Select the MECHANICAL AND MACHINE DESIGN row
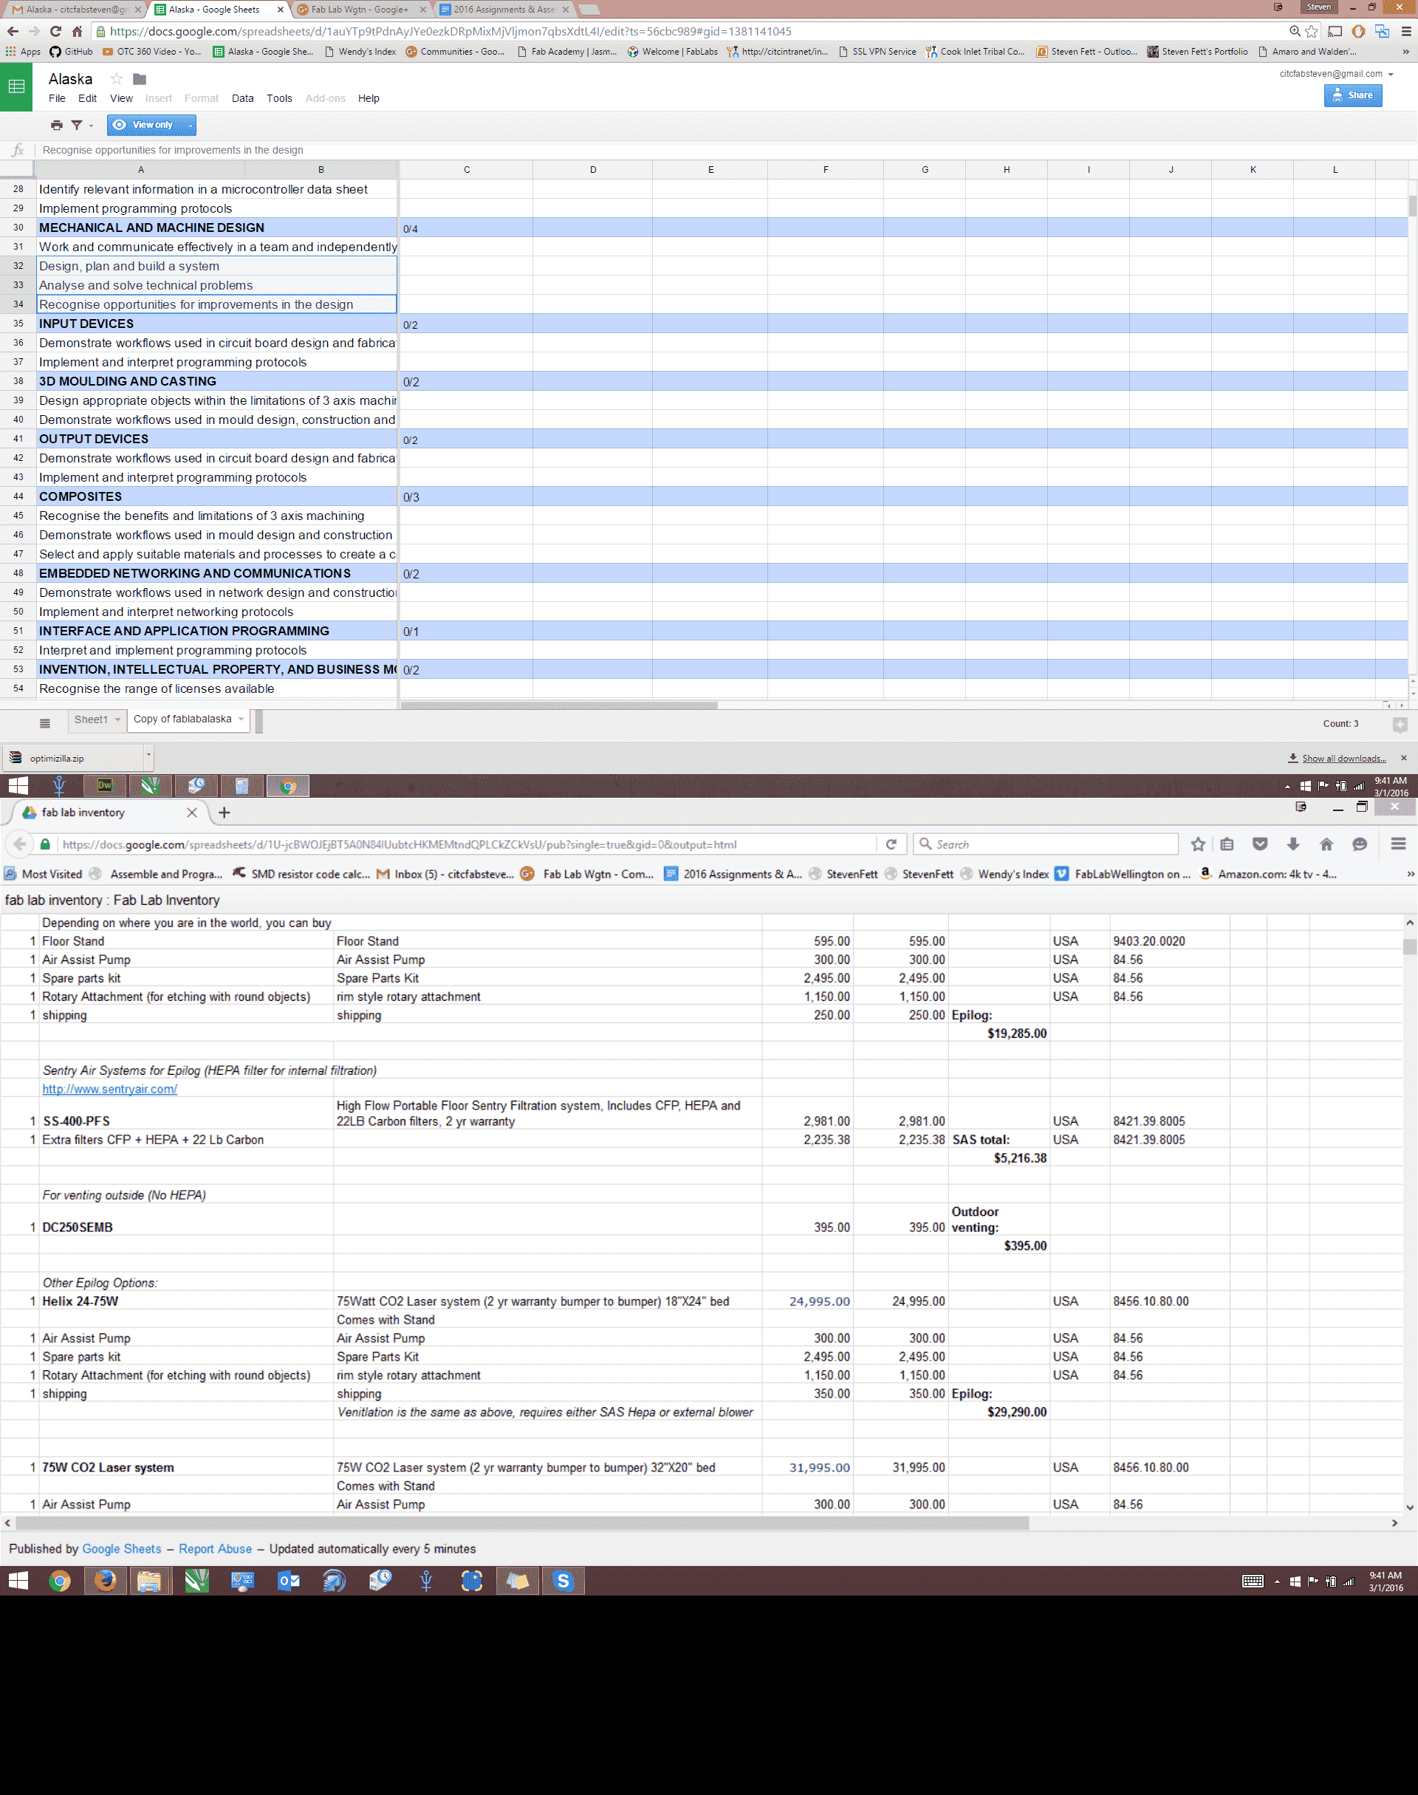This screenshot has height=1795, width=1418. (x=18, y=228)
